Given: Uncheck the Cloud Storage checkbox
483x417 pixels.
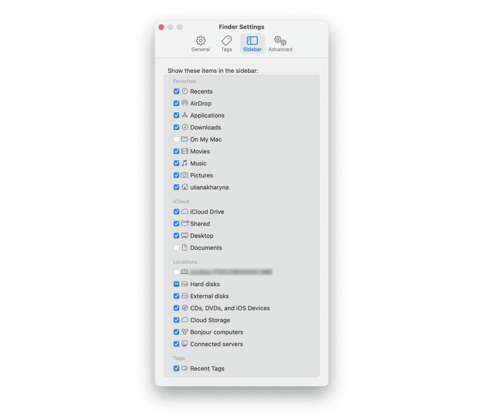Looking at the screenshot, I should 176,320.
